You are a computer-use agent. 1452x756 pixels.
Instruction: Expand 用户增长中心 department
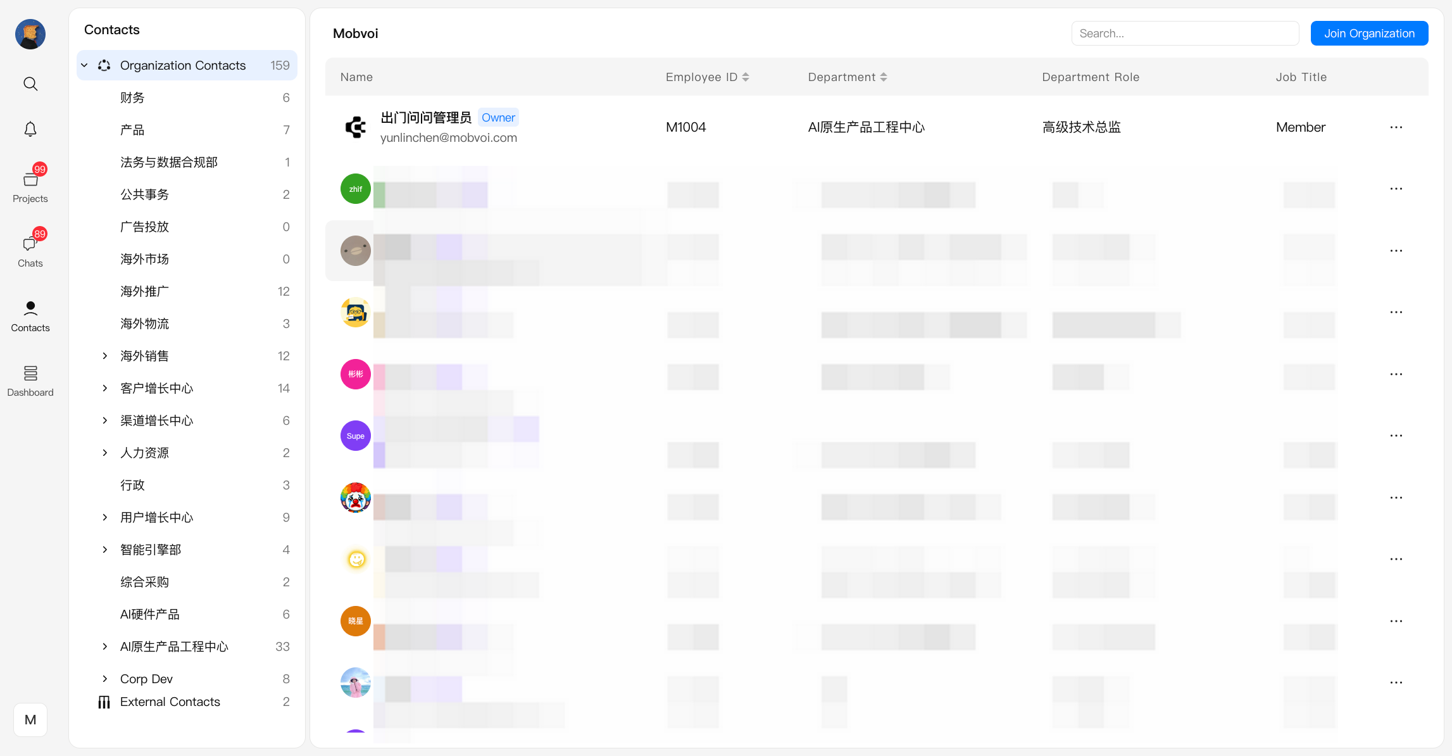coord(105,517)
